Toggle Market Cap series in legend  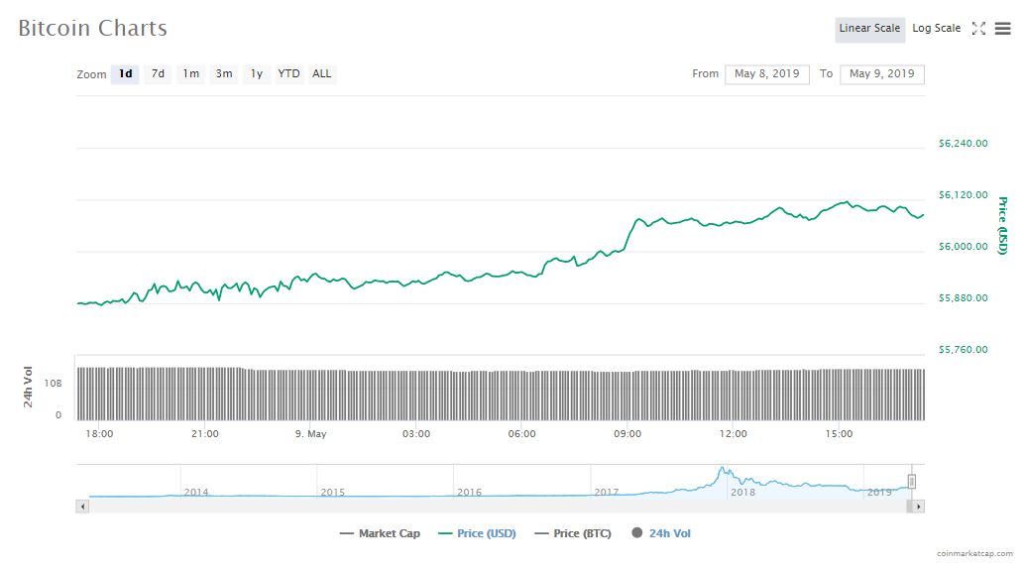click(x=380, y=533)
